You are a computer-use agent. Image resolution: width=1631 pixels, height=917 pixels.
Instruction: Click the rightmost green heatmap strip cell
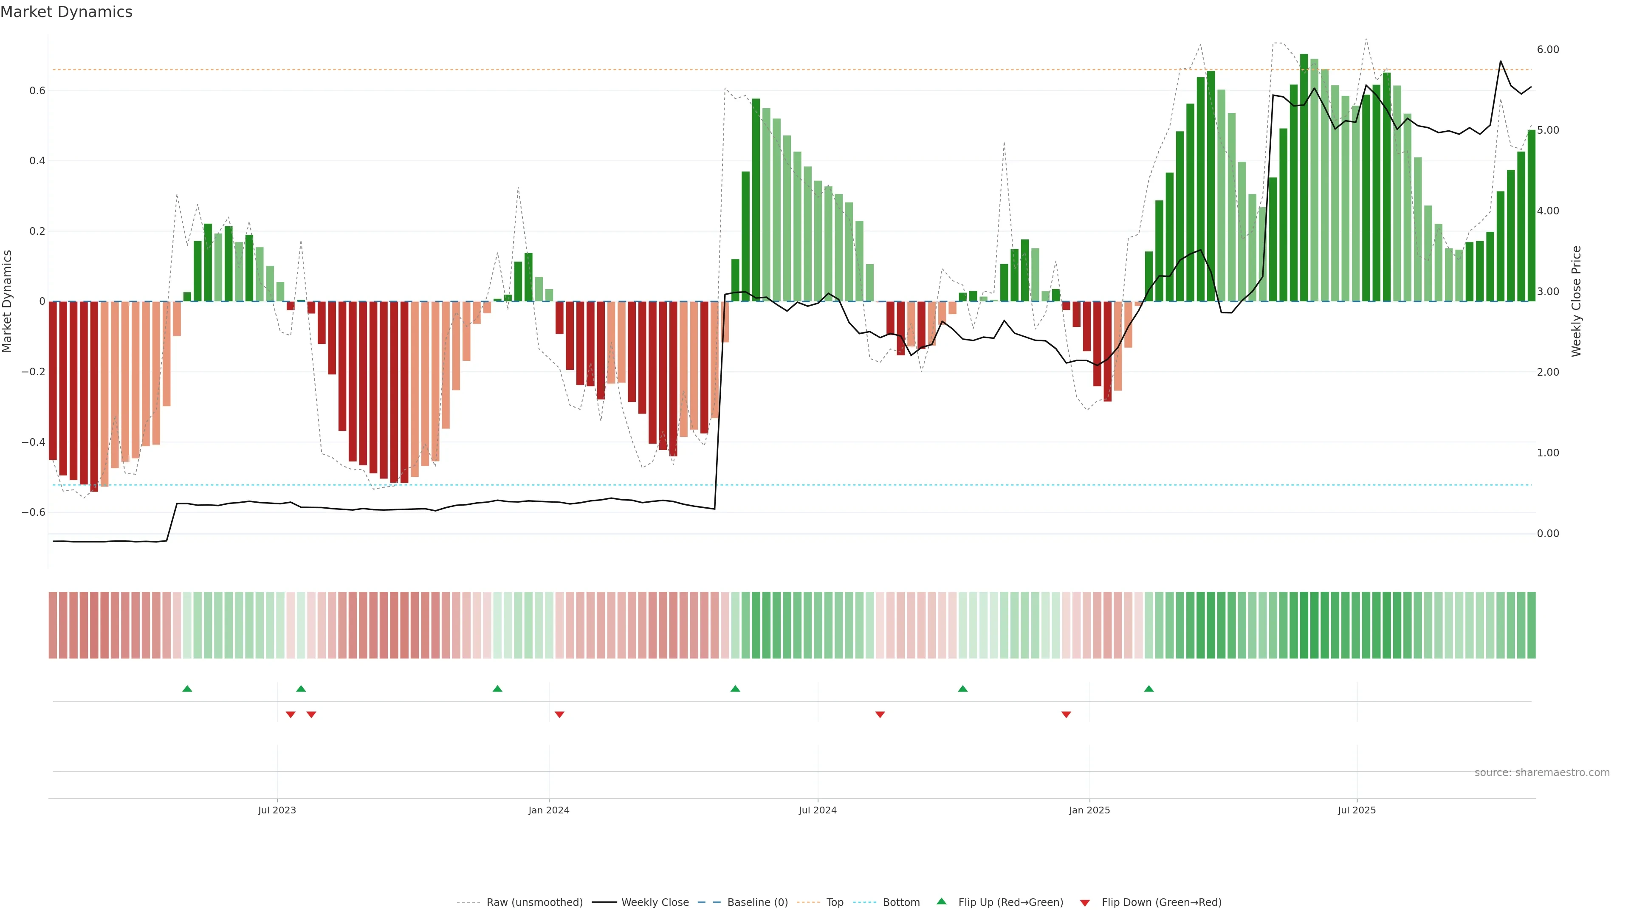tap(1531, 625)
